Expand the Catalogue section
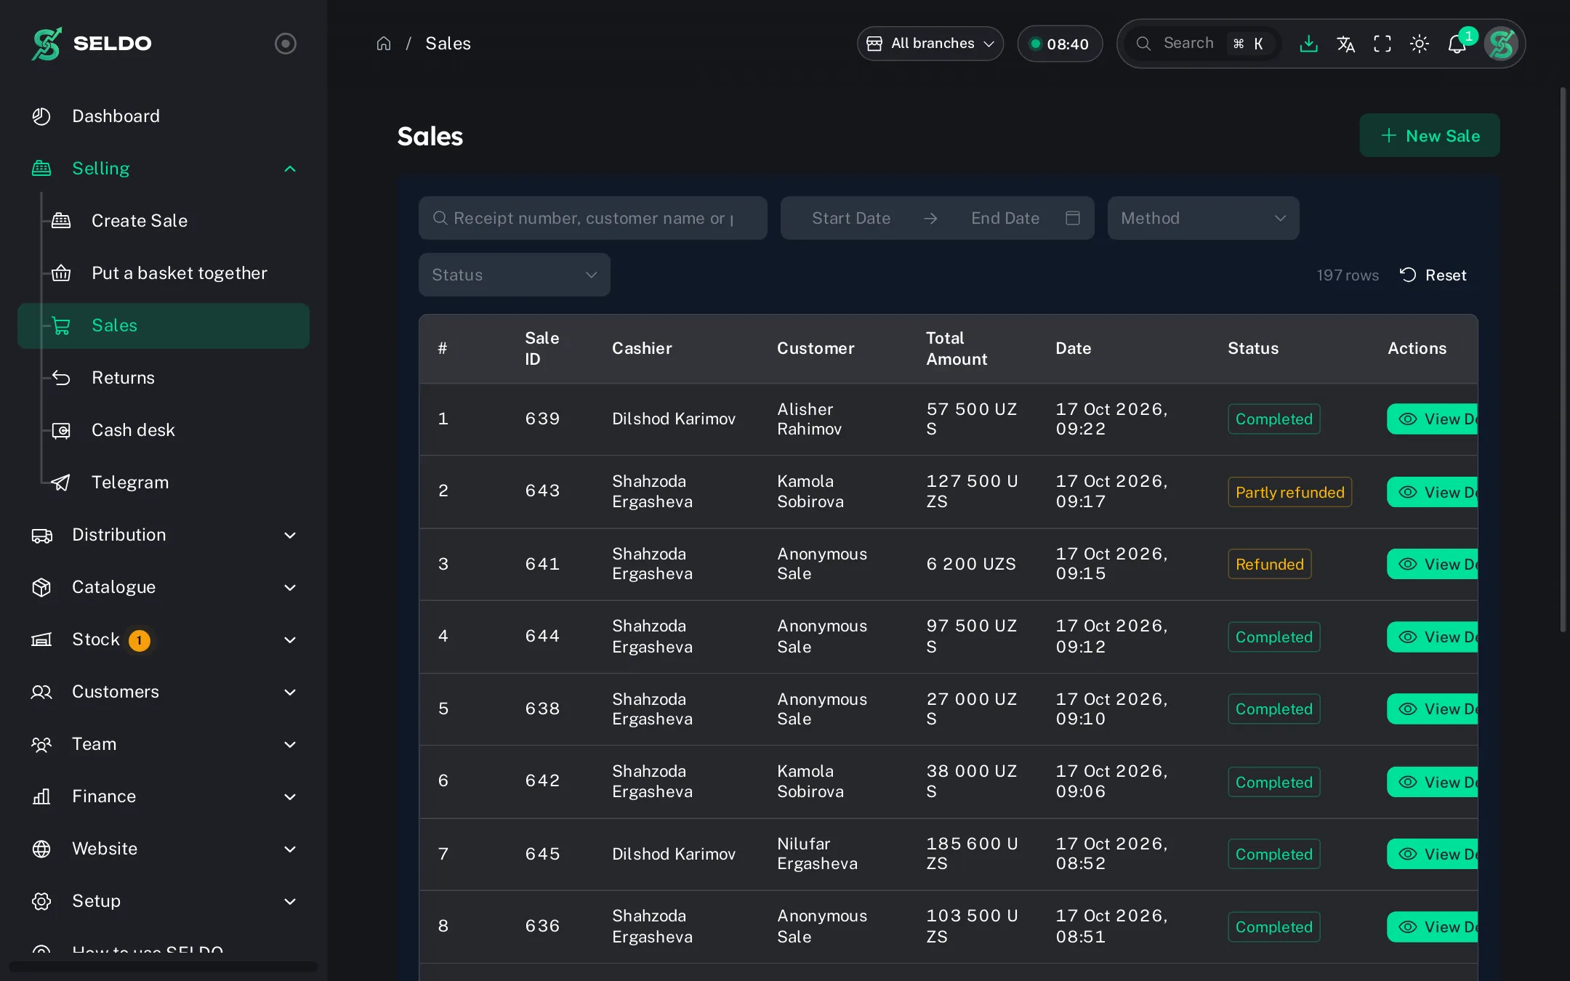Viewport: 1570px width, 981px height. [x=164, y=587]
